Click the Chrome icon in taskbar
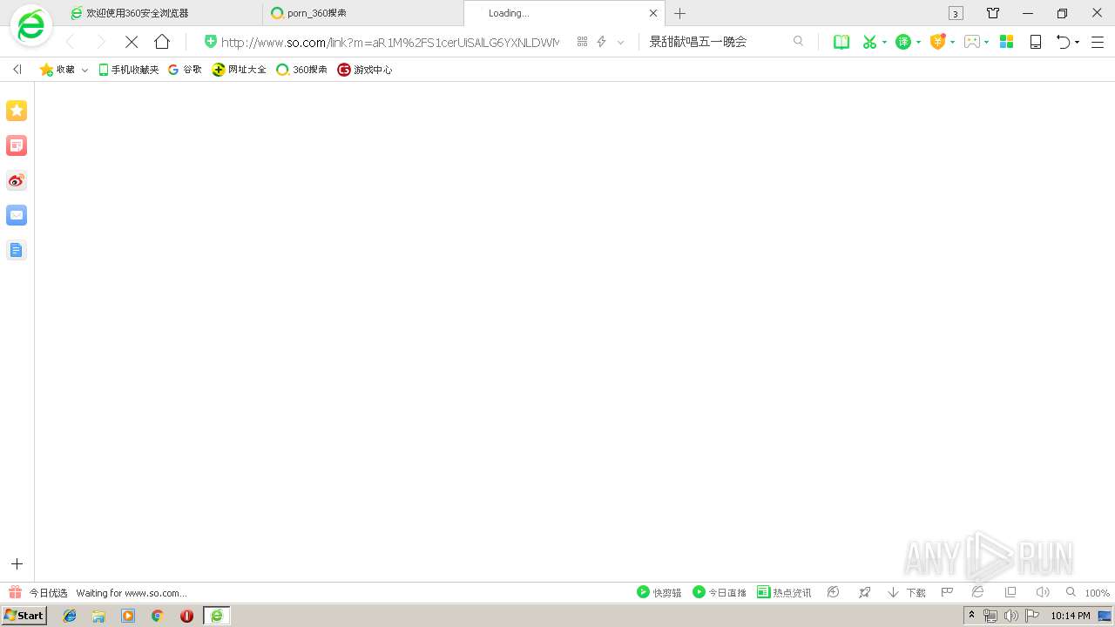The width and height of the screenshot is (1115, 627). (158, 616)
